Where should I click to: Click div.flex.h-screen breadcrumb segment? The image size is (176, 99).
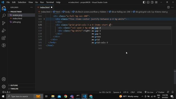[90, 12]
